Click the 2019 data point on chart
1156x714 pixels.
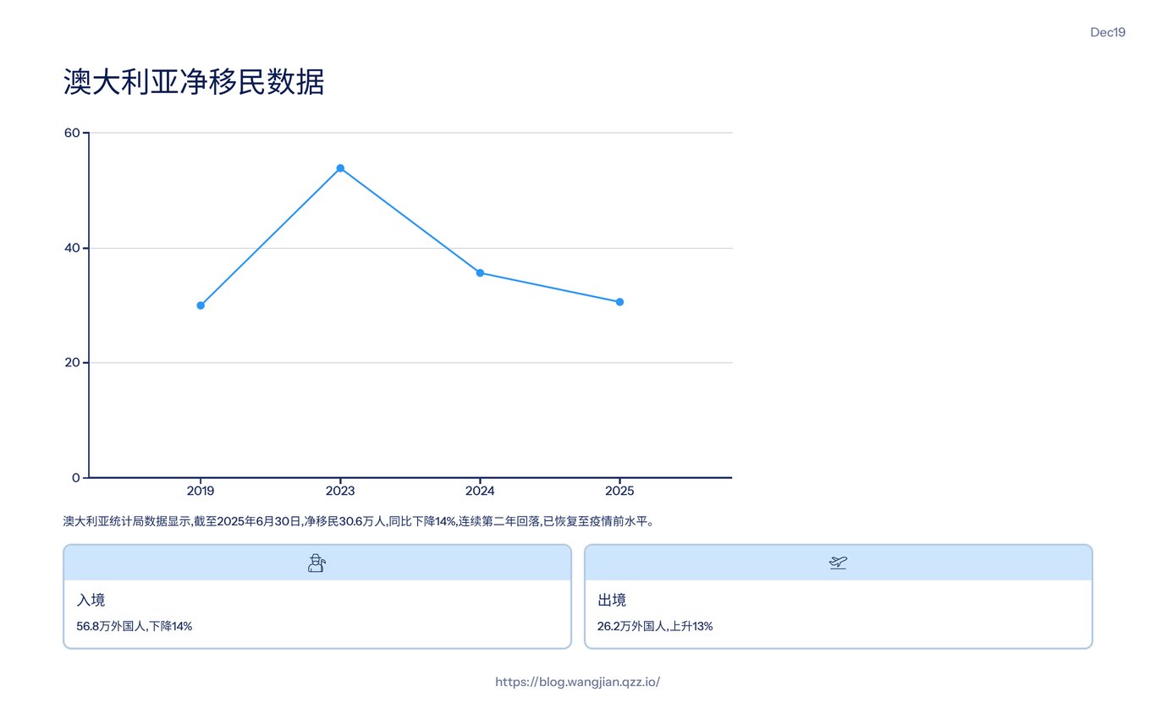201,305
